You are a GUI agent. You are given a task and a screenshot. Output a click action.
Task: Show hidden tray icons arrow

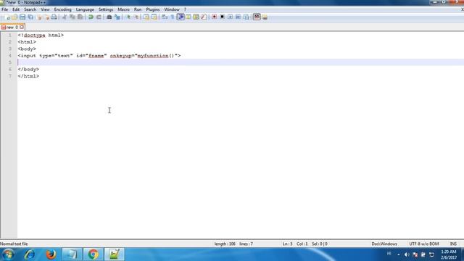tap(398, 254)
